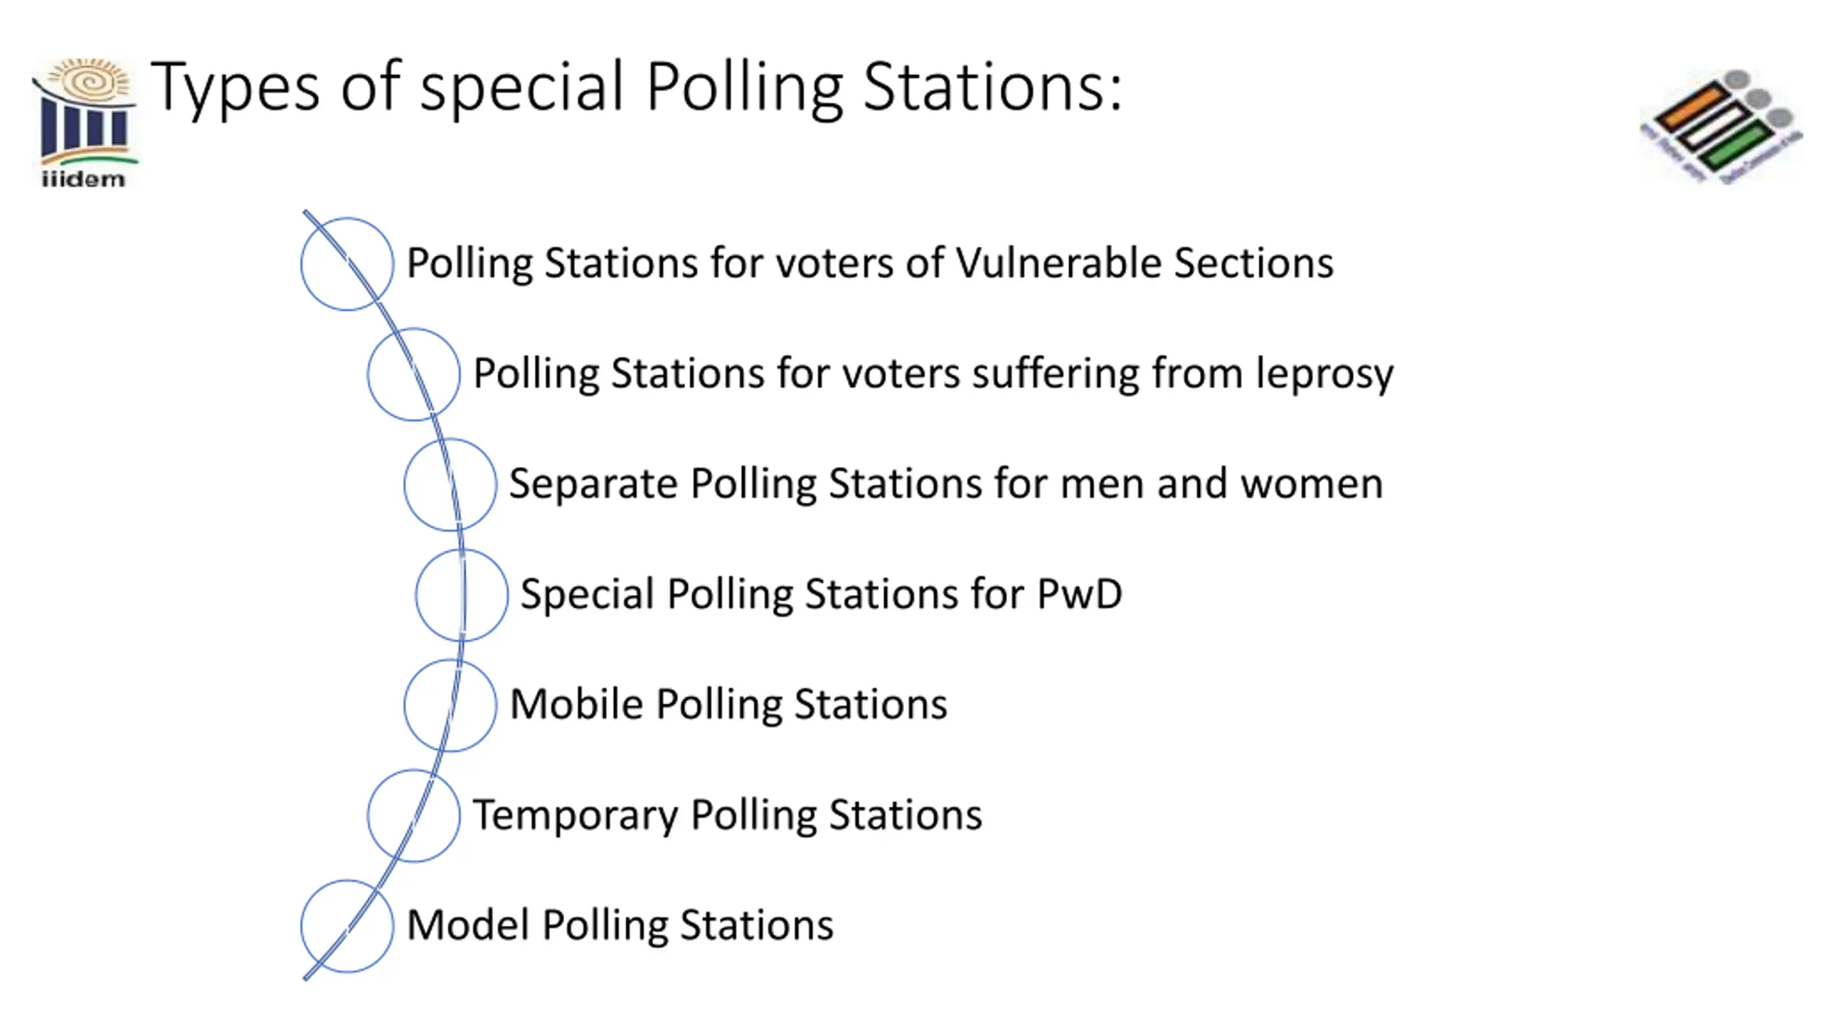This screenshot has height=1024, width=1821.
Task: Select the circle beside men and women item
Action: tap(450, 484)
